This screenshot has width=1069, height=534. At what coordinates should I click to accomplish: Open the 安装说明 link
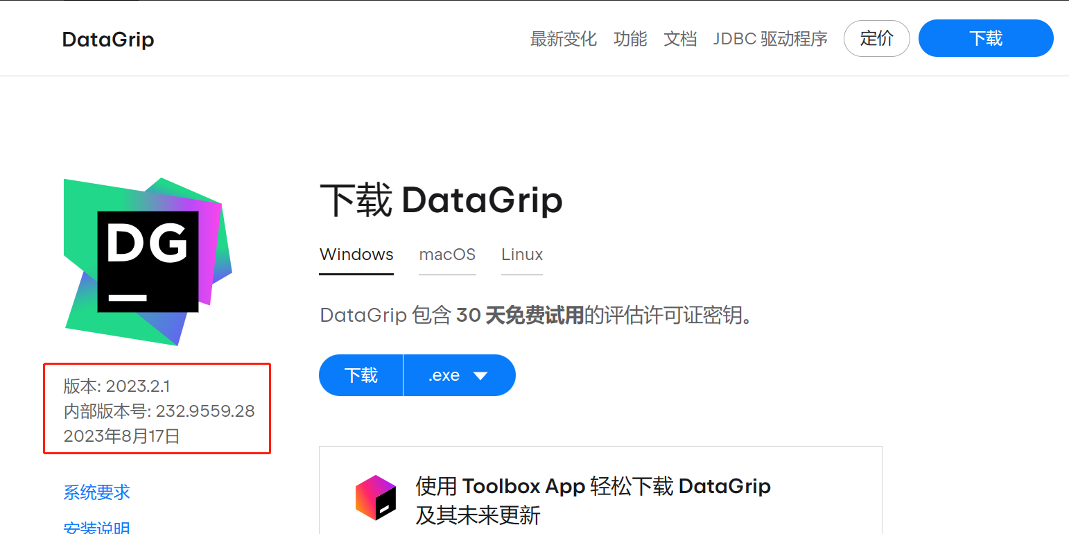[96, 528]
